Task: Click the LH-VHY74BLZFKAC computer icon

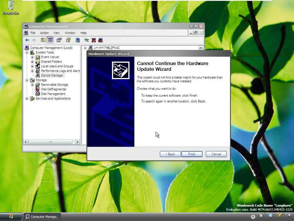Action: 90,48
